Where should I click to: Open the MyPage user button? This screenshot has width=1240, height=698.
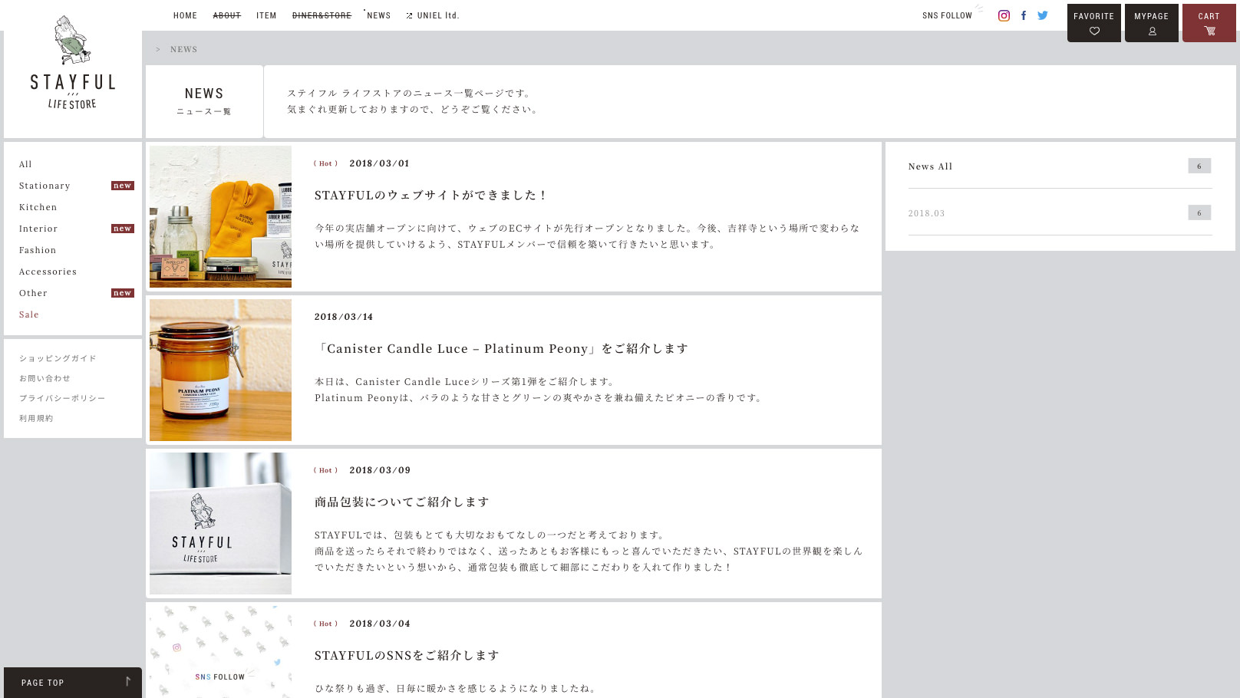[x=1152, y=23]
